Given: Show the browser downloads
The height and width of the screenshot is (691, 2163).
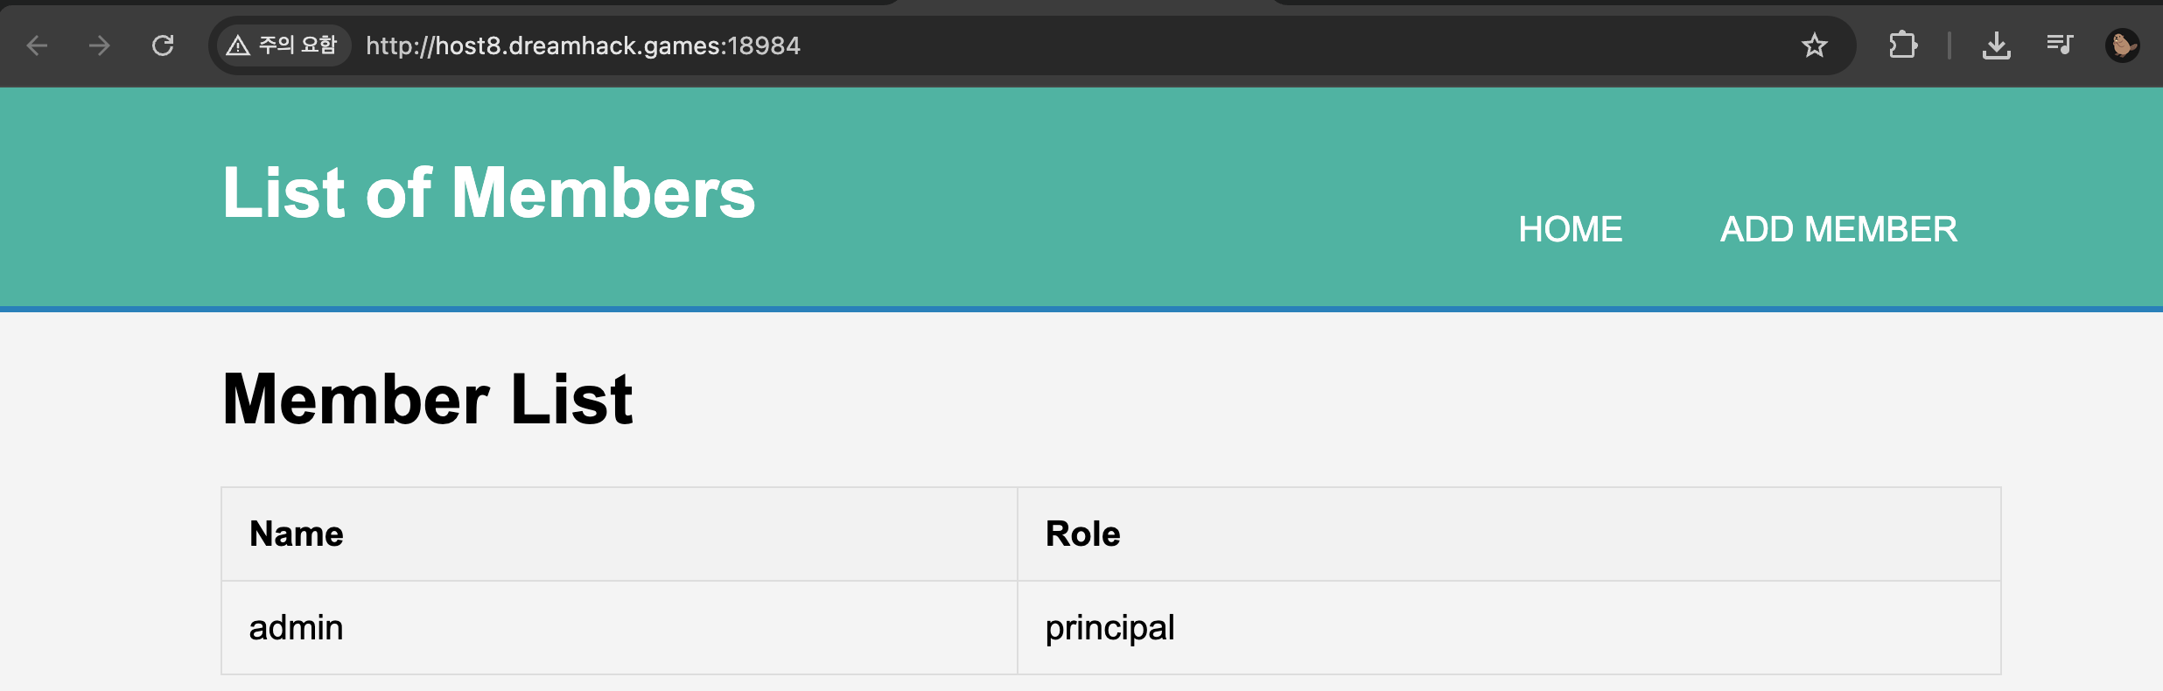Looking at the screenshot, I should pyautogui.click(x=1997, y=45).
